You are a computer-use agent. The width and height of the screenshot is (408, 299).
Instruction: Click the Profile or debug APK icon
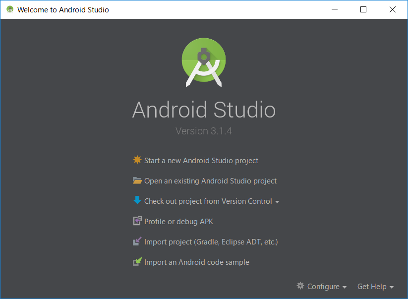coord(137,221)
